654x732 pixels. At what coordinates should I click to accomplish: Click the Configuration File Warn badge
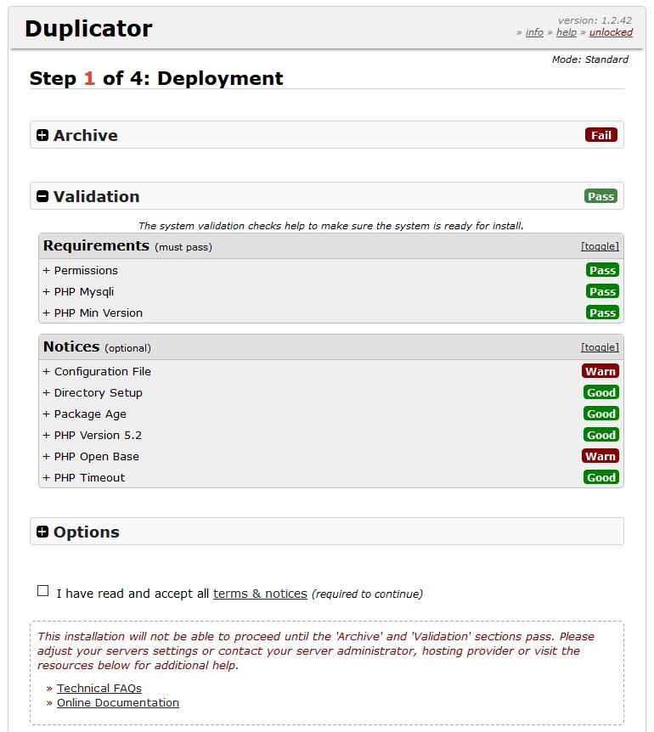pyautogui.click(x=600, y=371)
